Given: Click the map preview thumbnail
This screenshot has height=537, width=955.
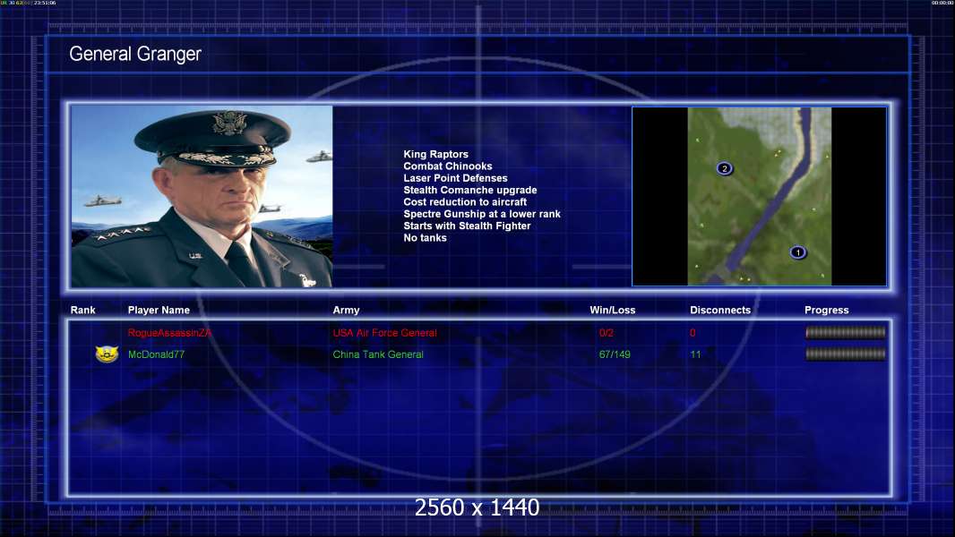Looking at the screenshot, I should tap(760, 196).
